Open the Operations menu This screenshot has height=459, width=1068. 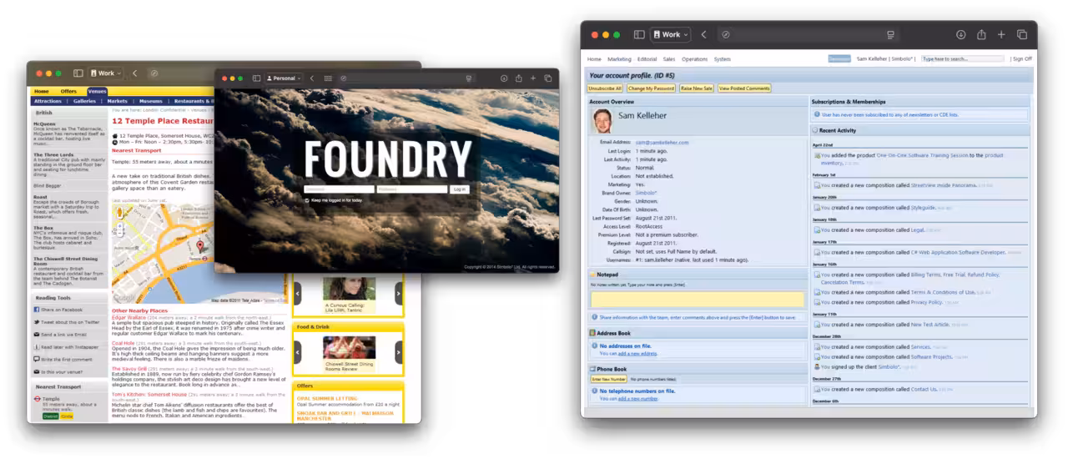click(694, 59)
